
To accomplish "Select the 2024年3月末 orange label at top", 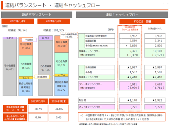I will pos(54,21).
